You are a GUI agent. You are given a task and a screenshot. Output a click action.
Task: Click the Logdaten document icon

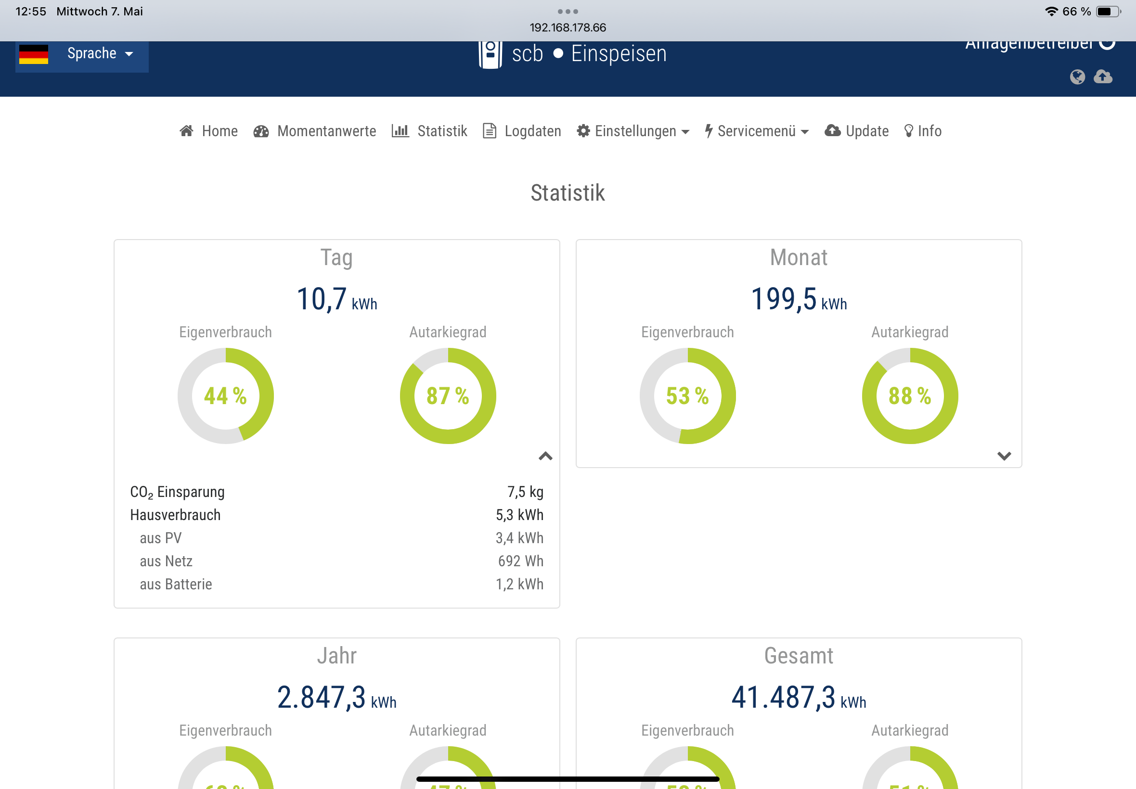489,131
